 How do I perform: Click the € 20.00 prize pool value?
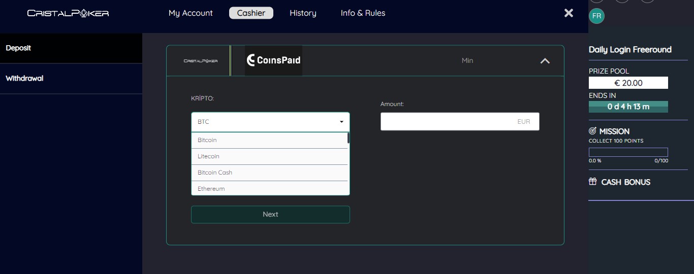pos(628,83)
